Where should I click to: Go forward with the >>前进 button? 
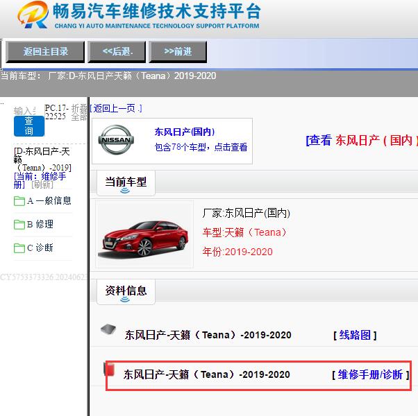tap(178, 51)
